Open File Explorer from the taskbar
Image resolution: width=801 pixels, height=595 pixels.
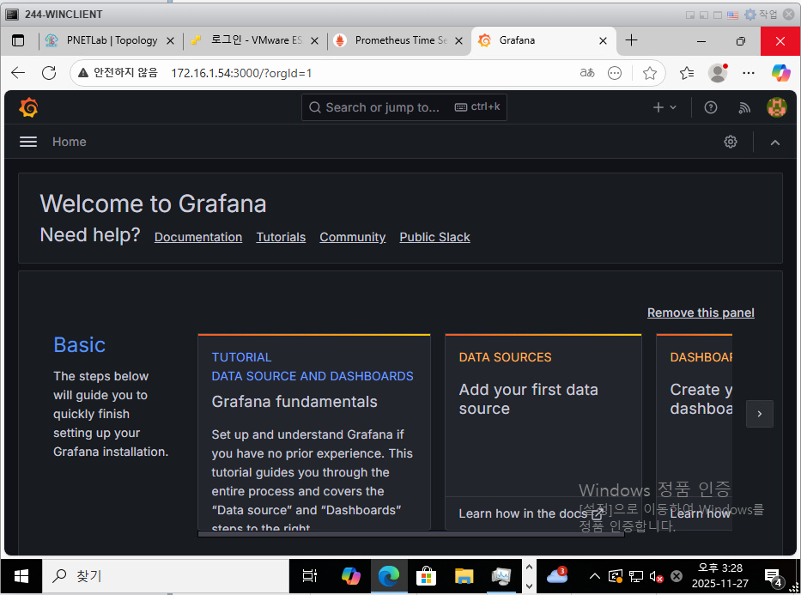(464, 576)
